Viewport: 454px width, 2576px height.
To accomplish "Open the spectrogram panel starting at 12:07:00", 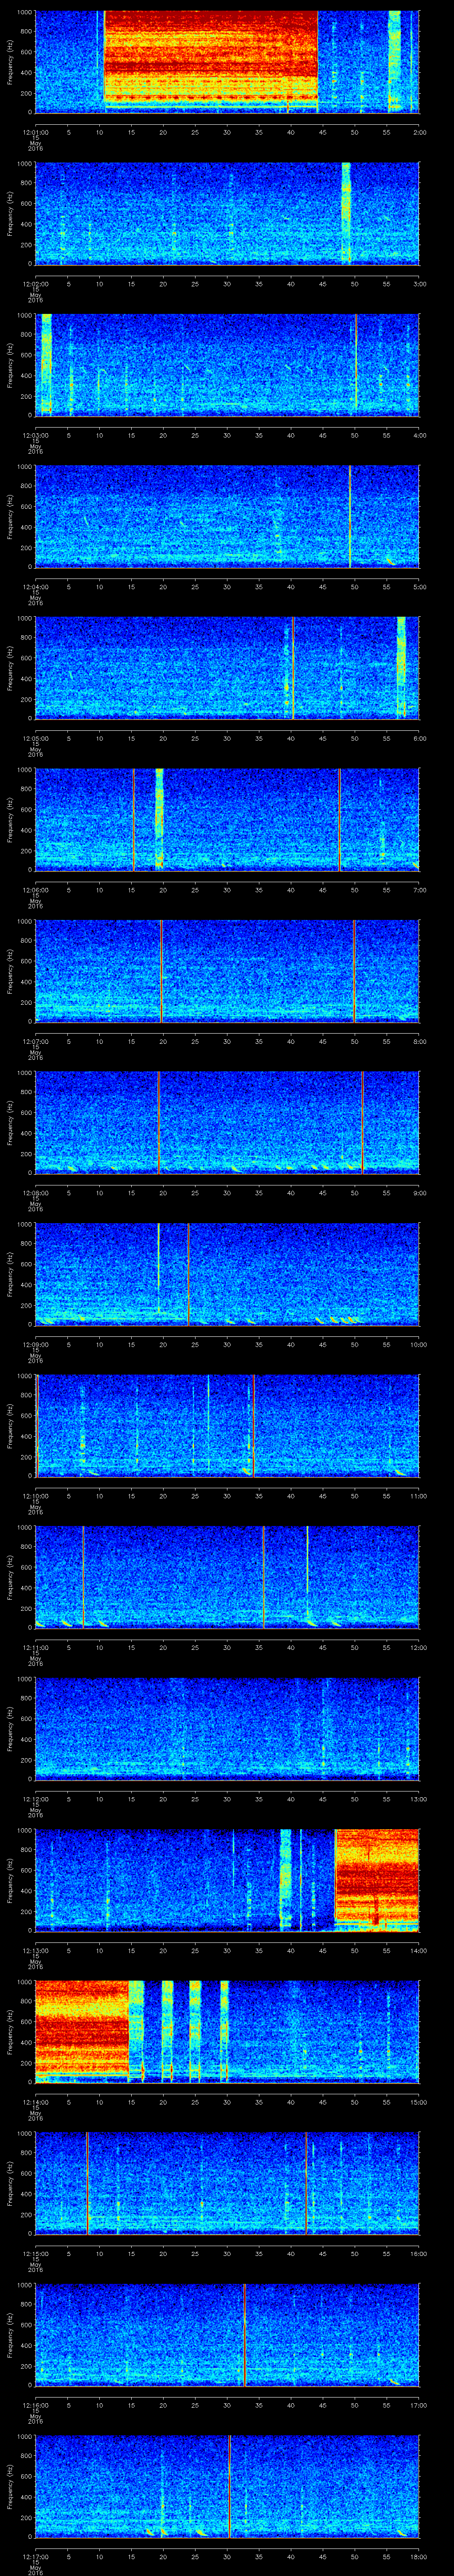I will point(227,971).
